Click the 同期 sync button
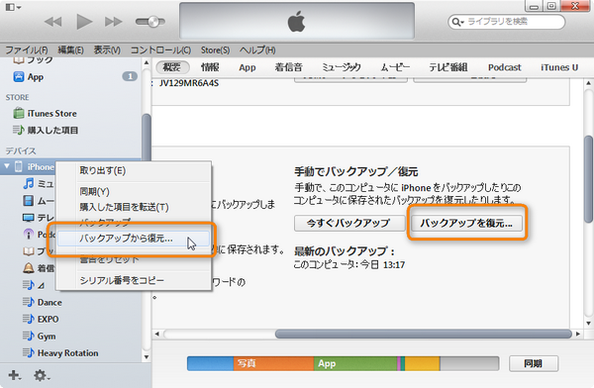This screenshot has width=594, height=388. click(533, 363)
